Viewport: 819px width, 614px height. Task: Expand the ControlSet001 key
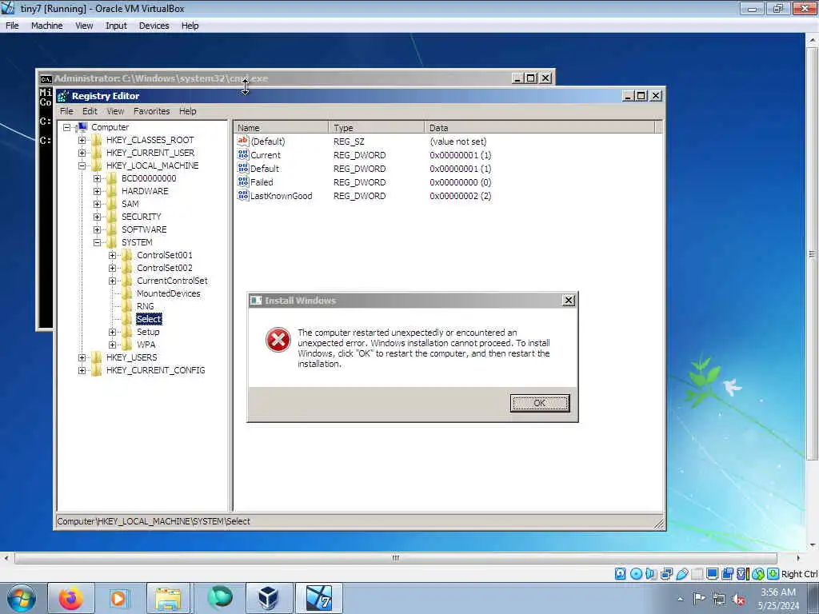tap(112, 255)
